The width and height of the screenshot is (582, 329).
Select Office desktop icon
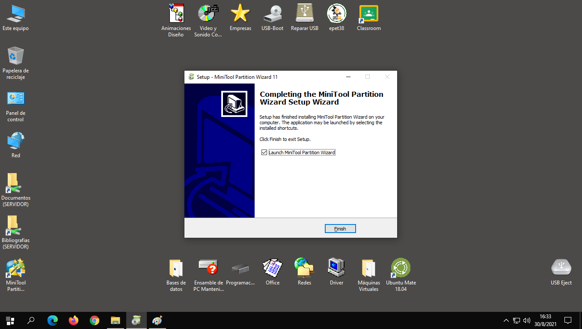click(x=273, y=272)
